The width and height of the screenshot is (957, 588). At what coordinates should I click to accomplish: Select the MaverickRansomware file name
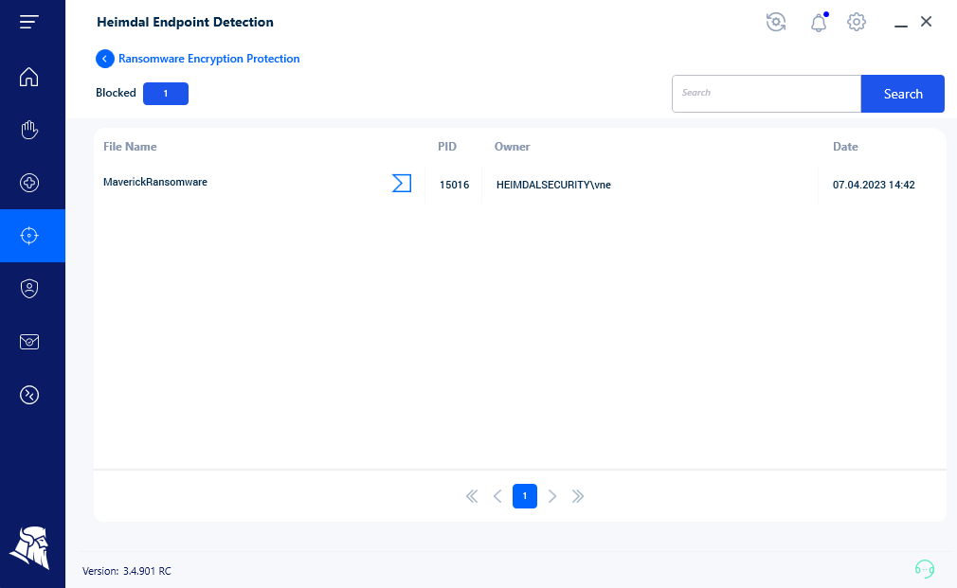tap(155, 182)
